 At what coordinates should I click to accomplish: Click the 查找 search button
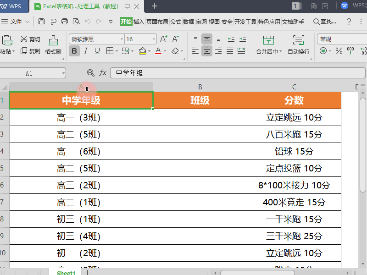click(325, 22)
